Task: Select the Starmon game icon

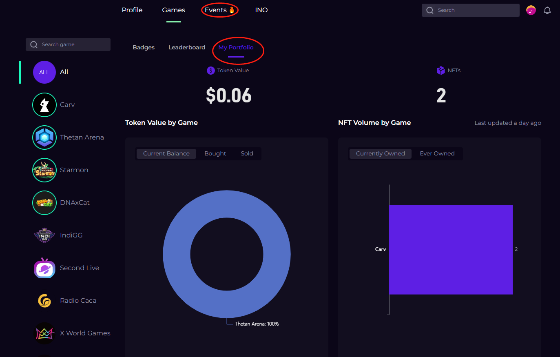Action: point(44,170)
